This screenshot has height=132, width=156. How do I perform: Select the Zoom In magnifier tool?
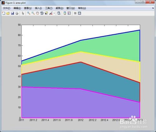[x=29, y=13]
